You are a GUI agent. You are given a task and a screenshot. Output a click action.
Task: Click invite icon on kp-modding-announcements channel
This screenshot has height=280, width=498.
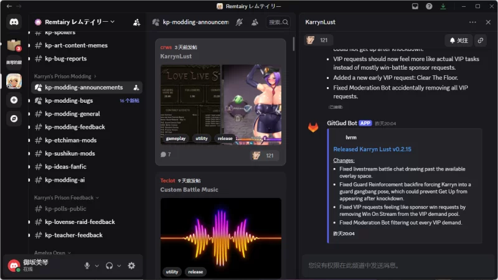pos(136,88)
